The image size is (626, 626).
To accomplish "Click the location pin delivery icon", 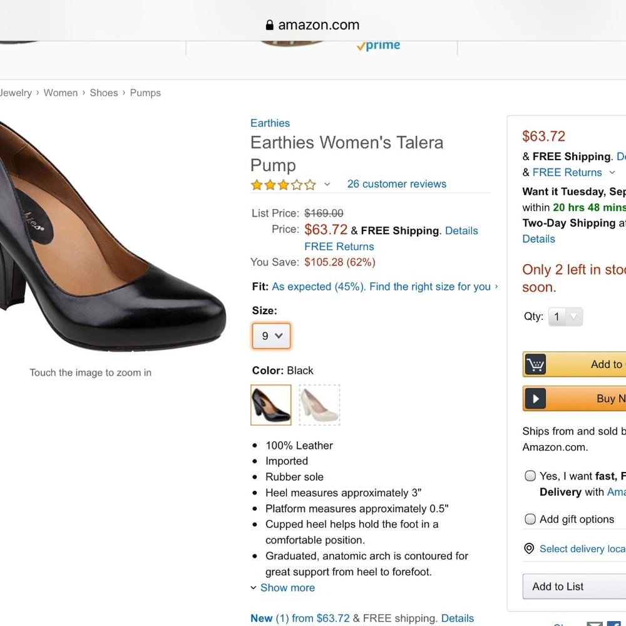I will [529, 549].
